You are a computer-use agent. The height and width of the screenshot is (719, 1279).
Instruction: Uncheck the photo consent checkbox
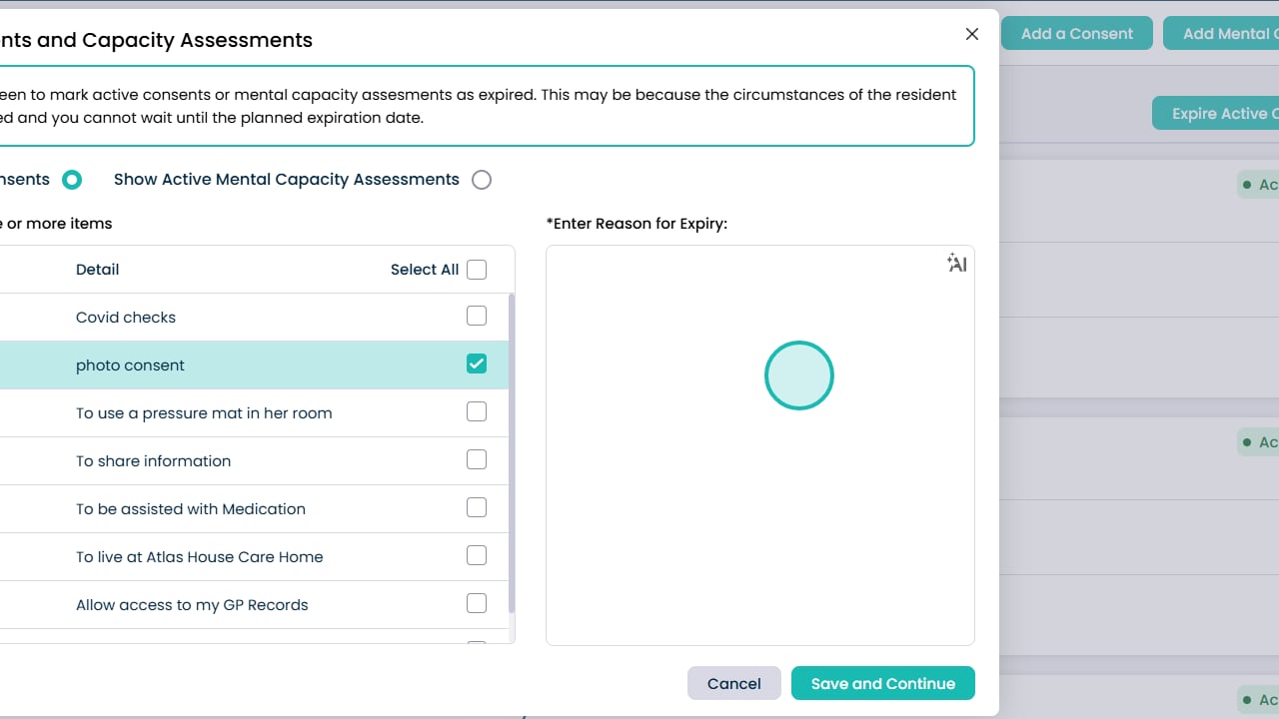[x=477, y=364]
